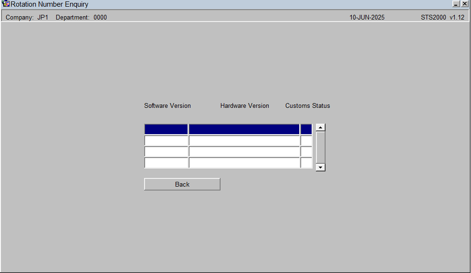
Task: Click the third row Customs Status field
Action: (306, 151)
